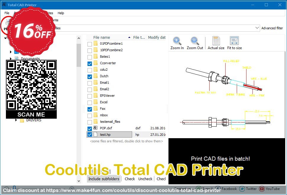Collapse the top-level tree node

click(5, 38)
